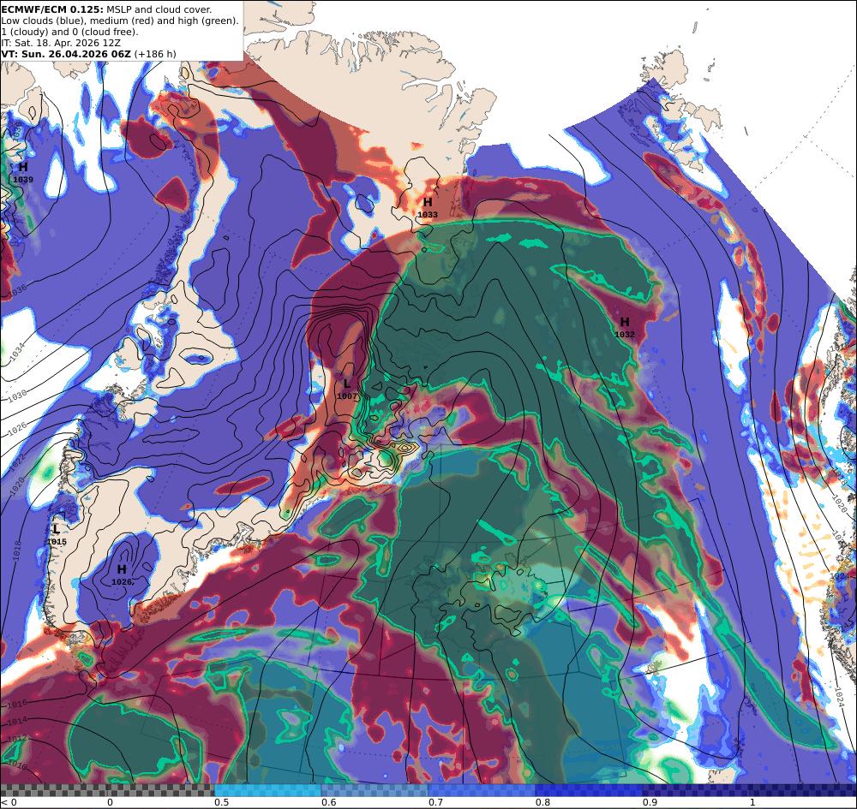Click the 1010 isobar label

click(x=15, y=764)
